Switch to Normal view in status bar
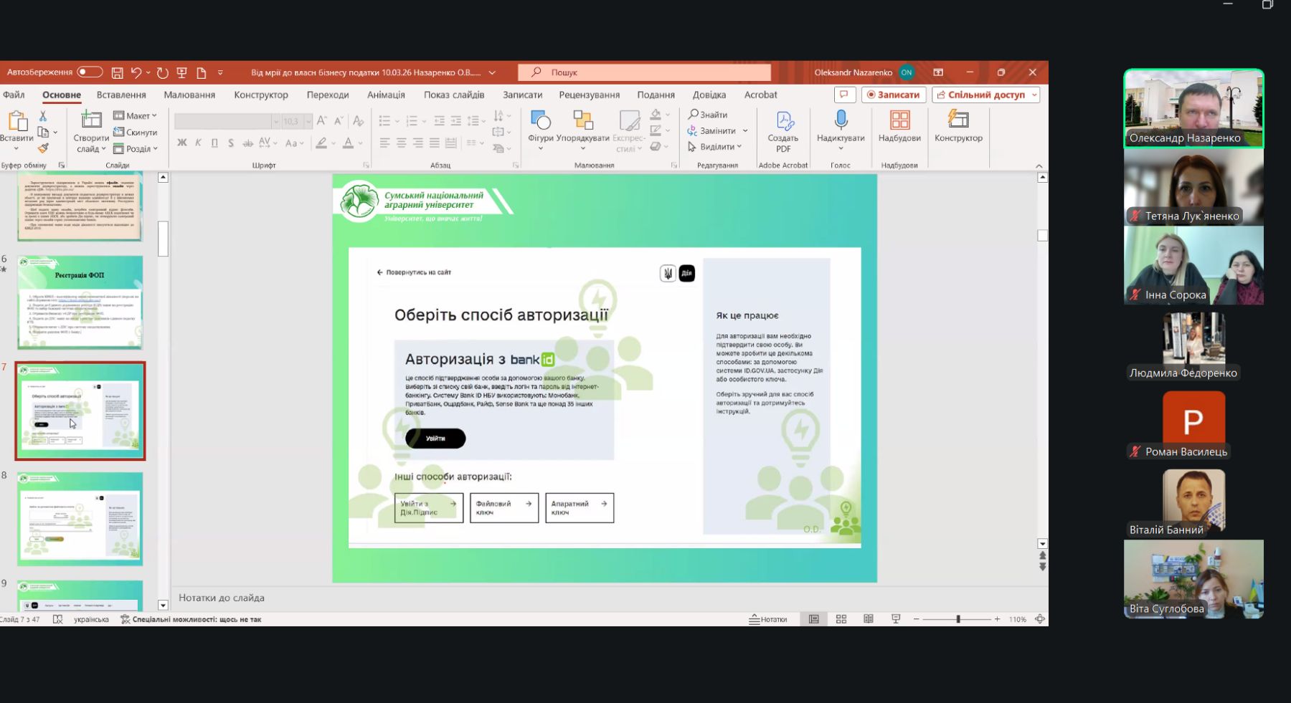Image resolution: width=1291 pixels, height=703 pixels. tap(814, 619)
